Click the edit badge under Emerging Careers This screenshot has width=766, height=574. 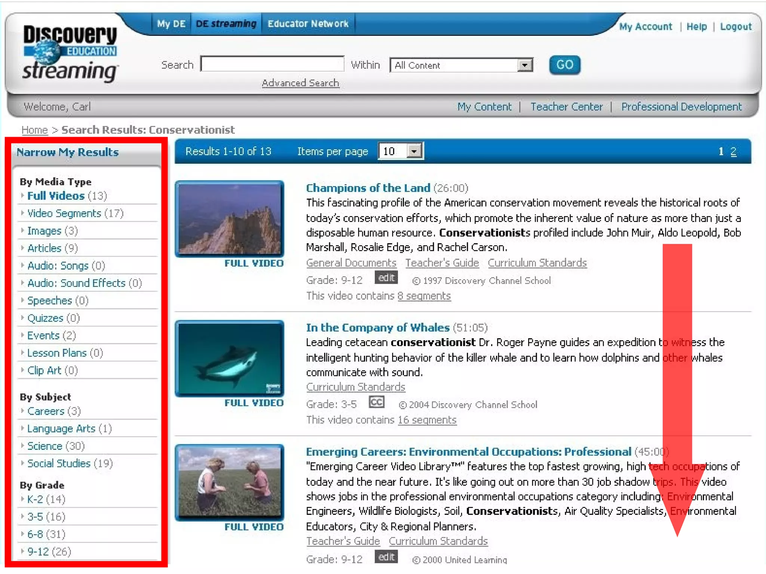coord(386,557)
